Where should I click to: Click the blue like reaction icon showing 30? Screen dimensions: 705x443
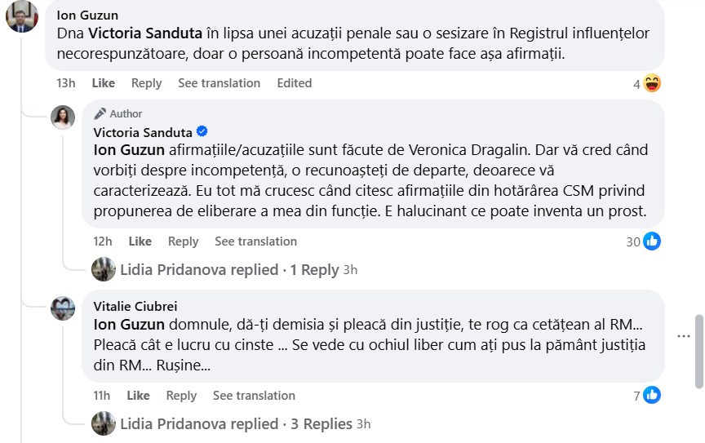652,241
